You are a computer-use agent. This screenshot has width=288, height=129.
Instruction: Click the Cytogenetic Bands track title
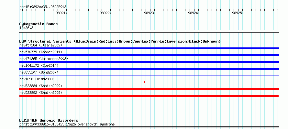click(39, 24)
